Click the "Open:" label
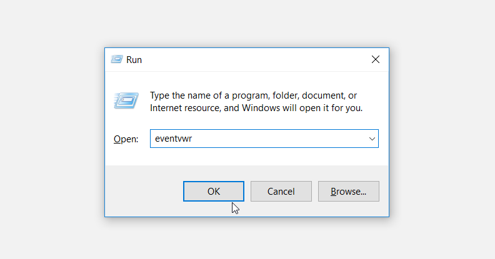This screenshot has height=259, width=495. pyautogui.click(x=126, y=139)
